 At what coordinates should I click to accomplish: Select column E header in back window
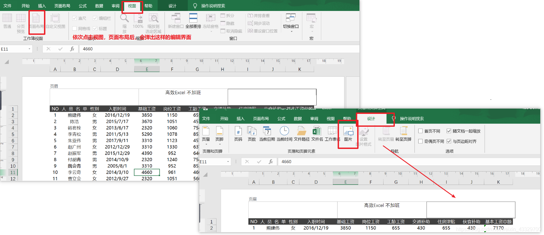[147, 69]
